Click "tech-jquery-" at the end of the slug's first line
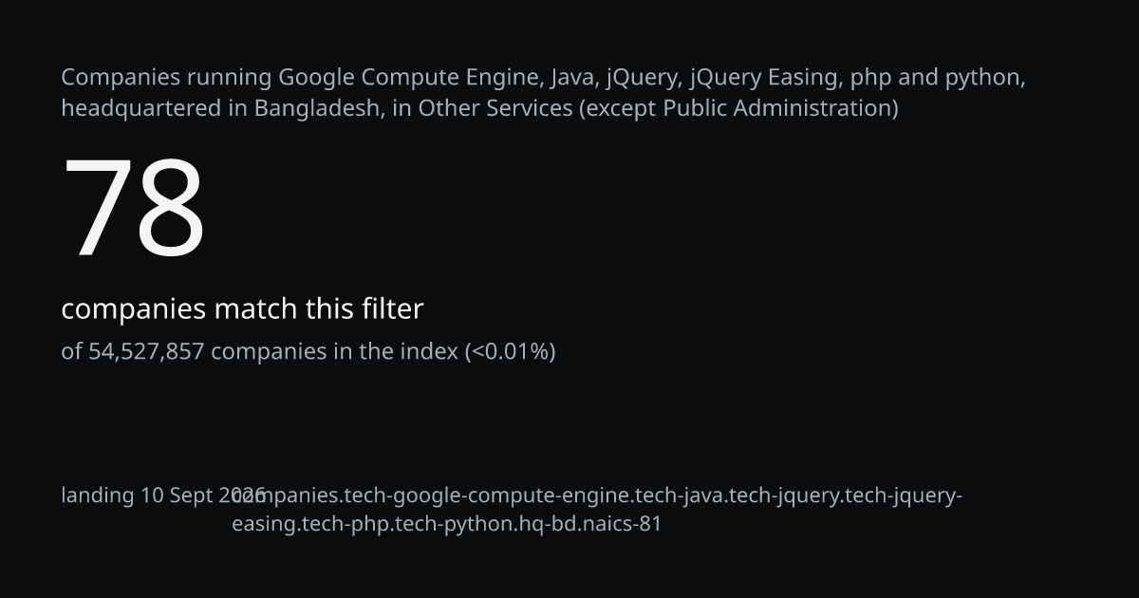Screen dimensions: 1139x598 point(903,495)
